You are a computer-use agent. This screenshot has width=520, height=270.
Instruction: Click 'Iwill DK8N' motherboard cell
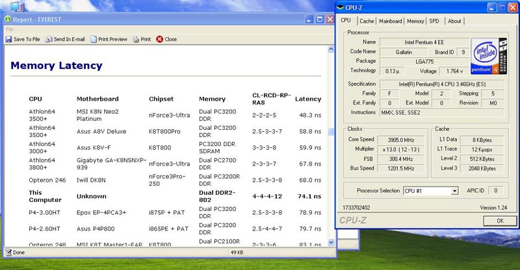click(x=91, y=180)
